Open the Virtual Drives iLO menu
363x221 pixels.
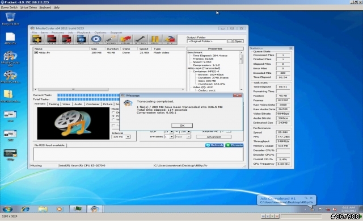coord(28,7)
